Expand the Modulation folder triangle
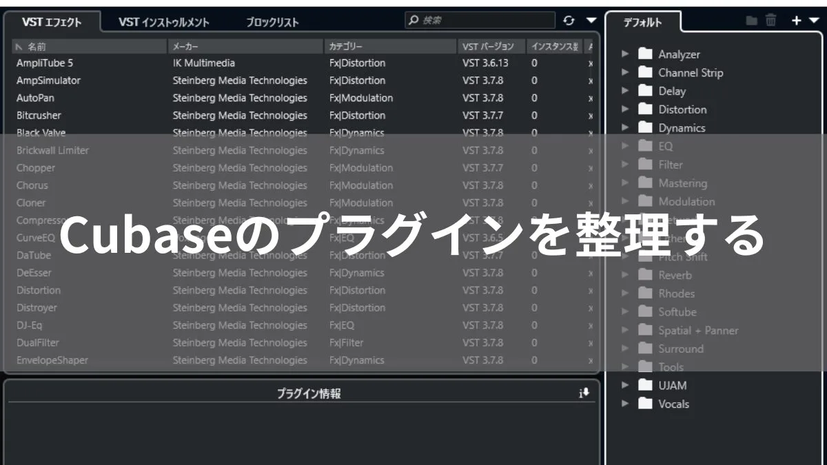Image resolution: width=827 pixels, height=465 pixels. [626, 202]
